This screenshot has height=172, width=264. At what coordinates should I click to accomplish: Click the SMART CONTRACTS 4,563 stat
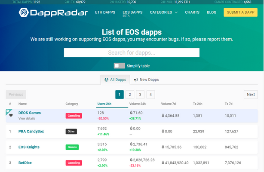pos(233,2)
